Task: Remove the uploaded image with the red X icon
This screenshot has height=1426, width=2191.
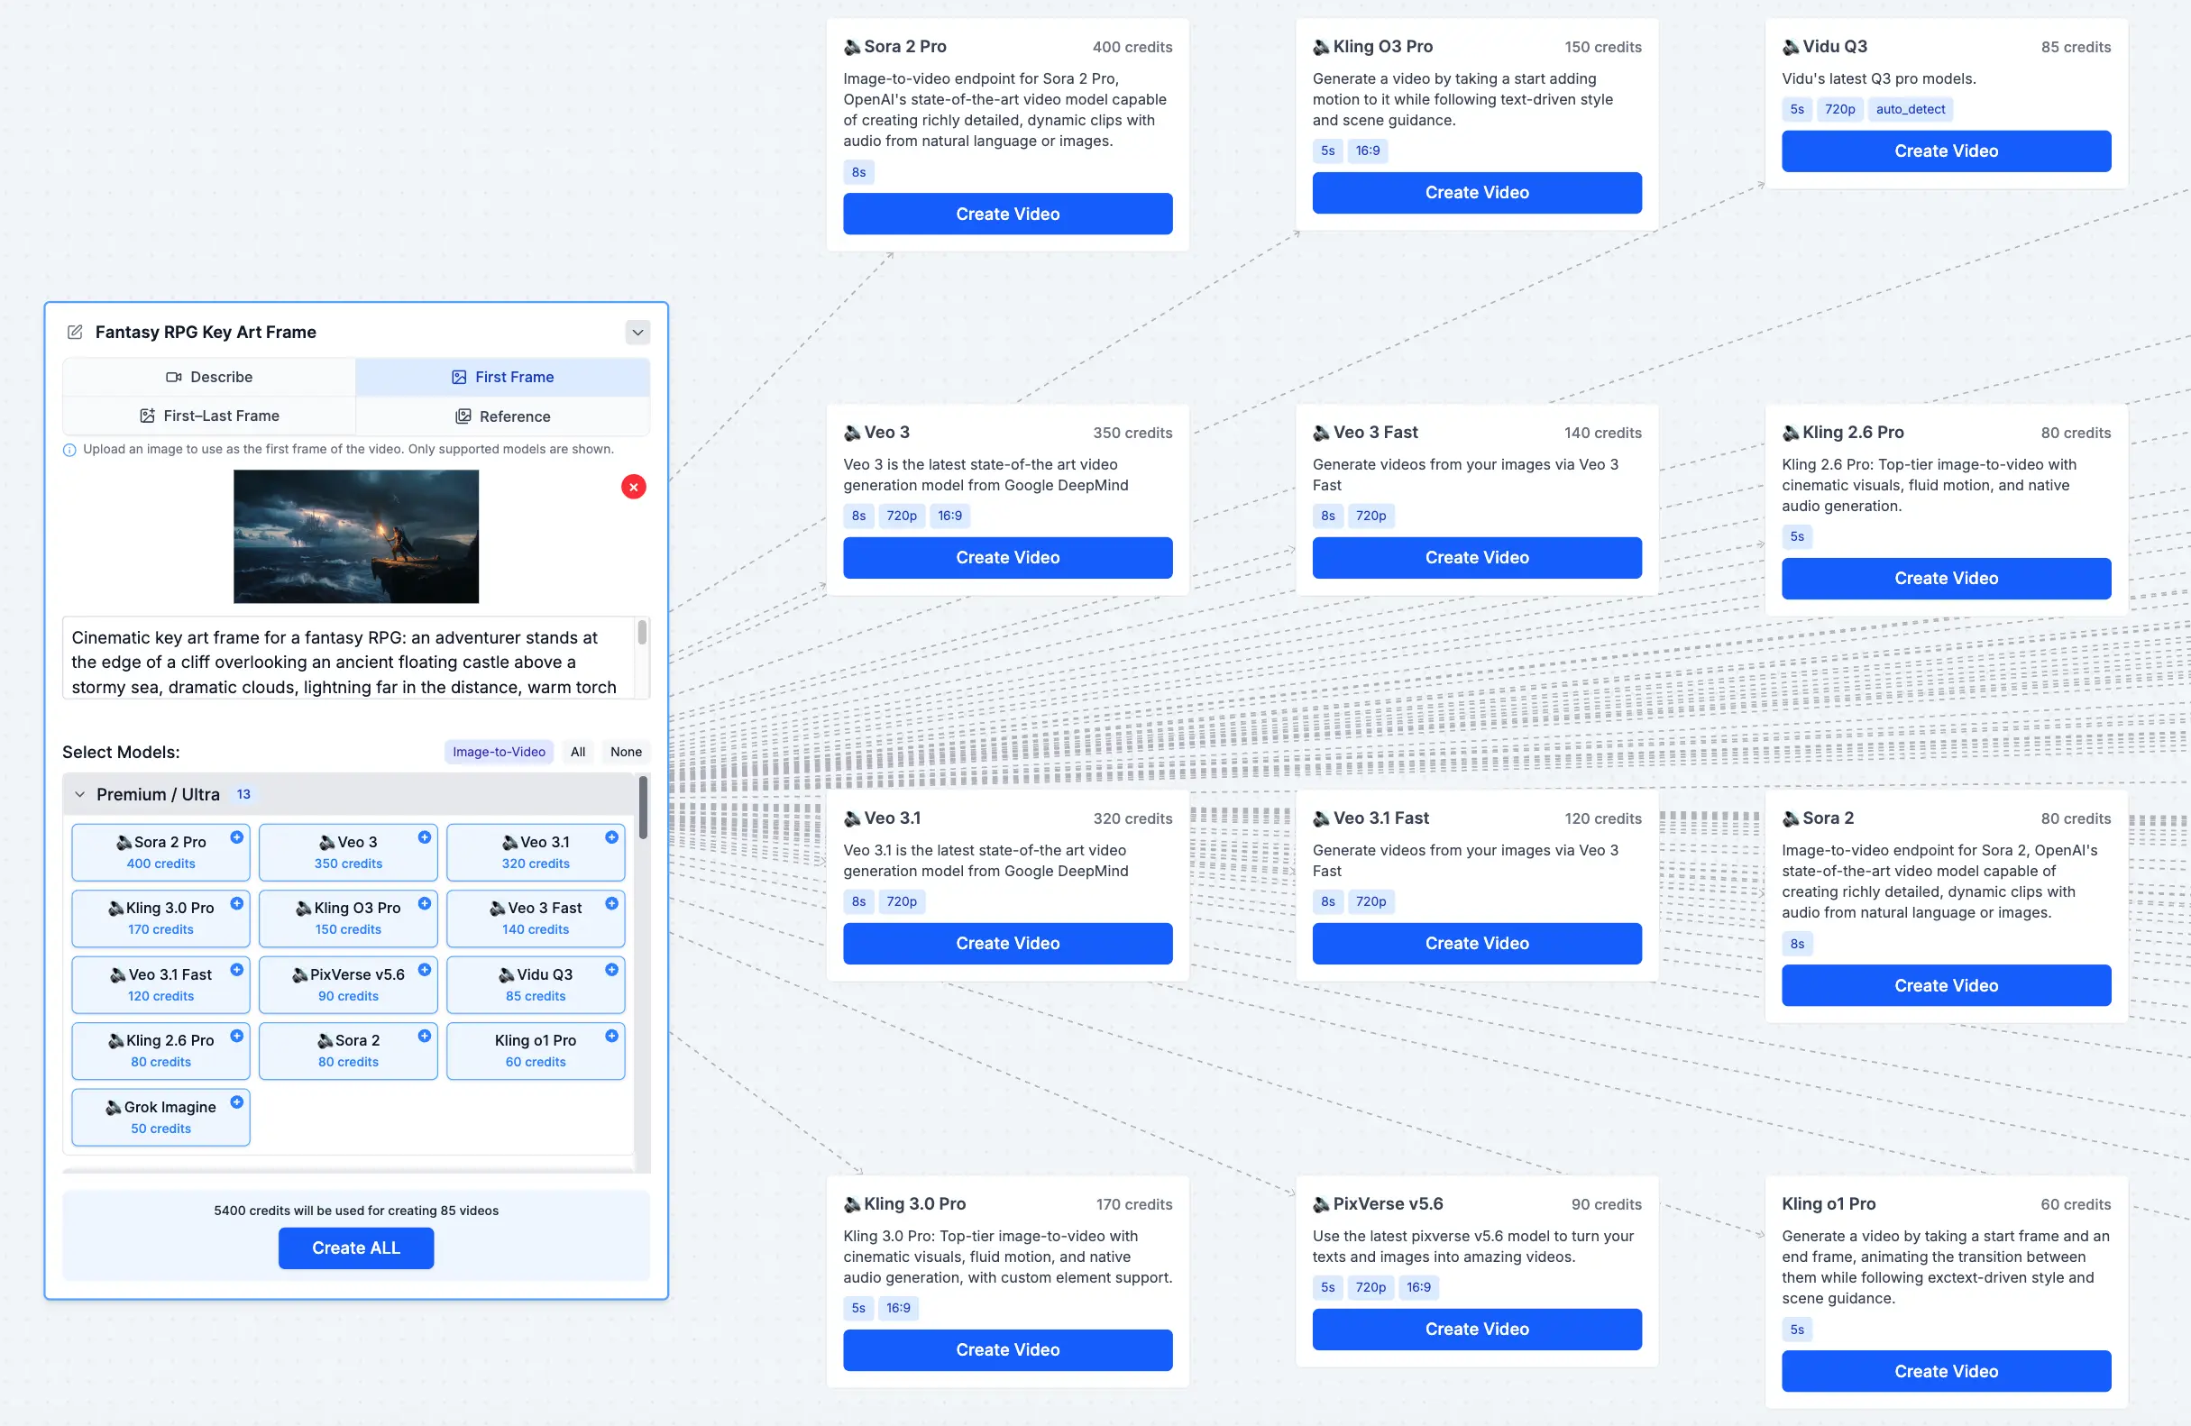Action: (x=632, y=486)
